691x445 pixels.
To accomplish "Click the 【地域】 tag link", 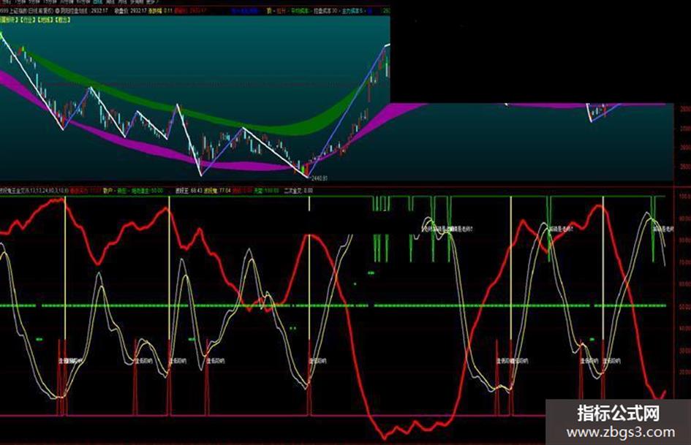I will point(45,20).
